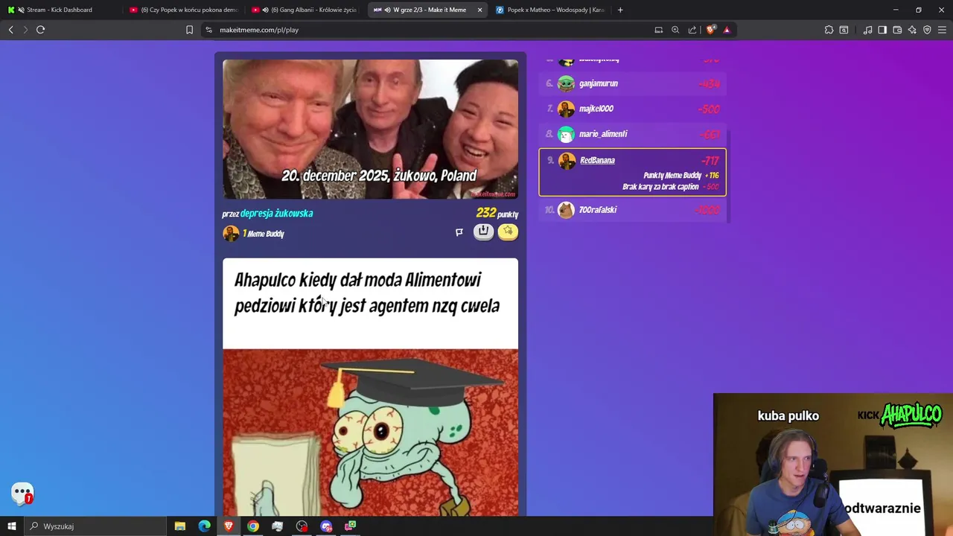Click 700rafalski's doge avatar

point(566,210)
